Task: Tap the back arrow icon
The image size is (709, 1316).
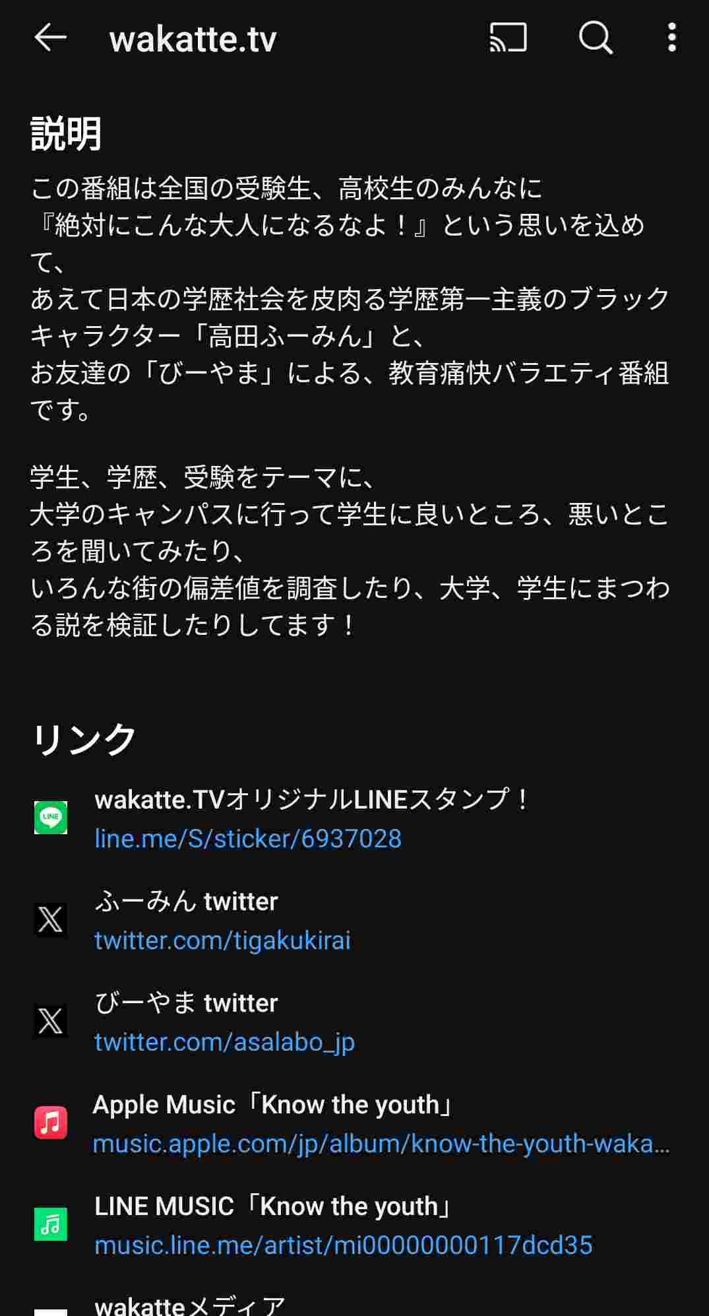Action: 50,38
